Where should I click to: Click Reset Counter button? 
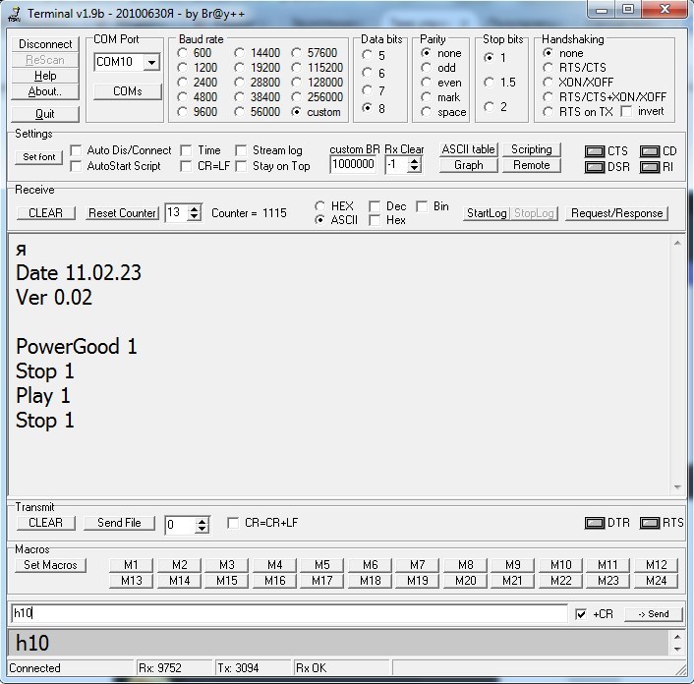coord(122,213)
